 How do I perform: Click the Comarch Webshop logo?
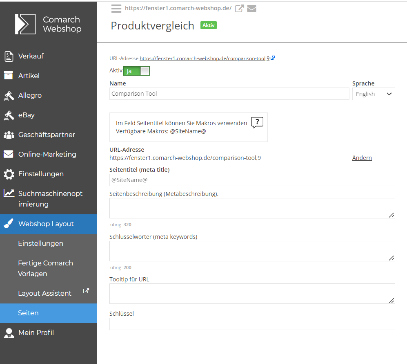coord(49,24)
